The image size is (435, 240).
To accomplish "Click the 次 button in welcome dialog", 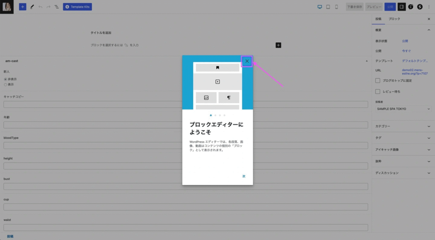I will coord(244,176).
